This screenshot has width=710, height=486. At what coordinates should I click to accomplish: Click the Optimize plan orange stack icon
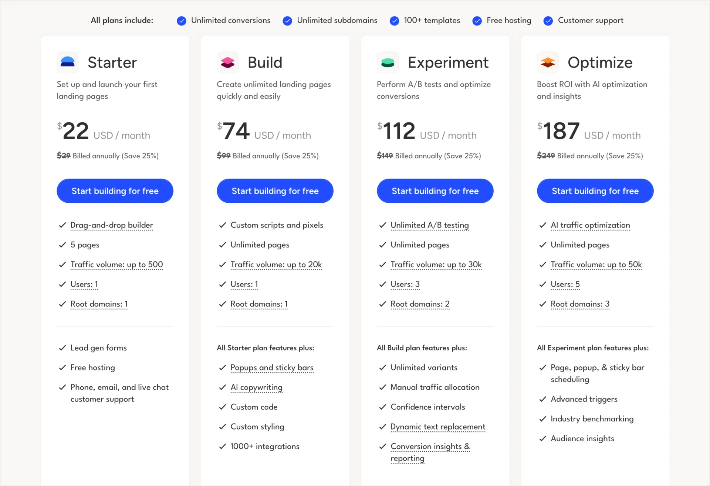click(x=548, y=62)
